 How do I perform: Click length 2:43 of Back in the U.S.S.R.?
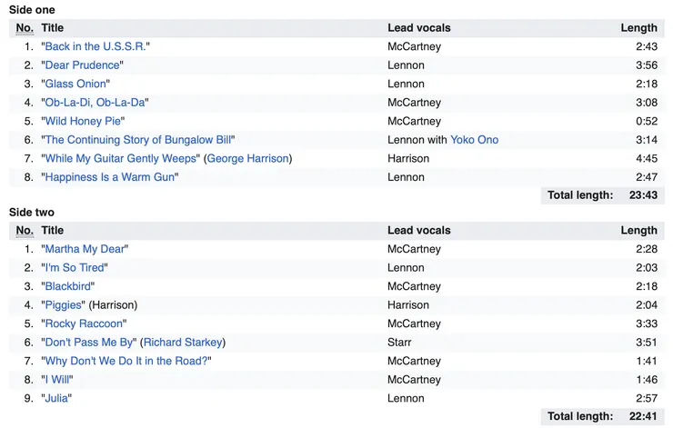point(647,46)
